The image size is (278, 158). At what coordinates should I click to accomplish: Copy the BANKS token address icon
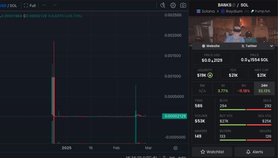click(x=234, y=5)
